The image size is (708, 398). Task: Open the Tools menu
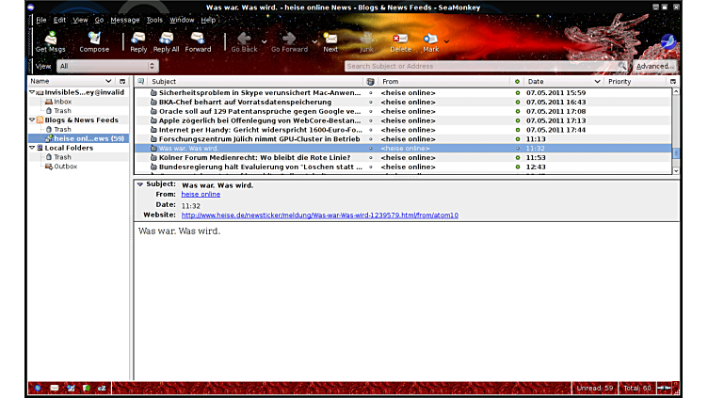pyautogui.click(x=154, y=20)
